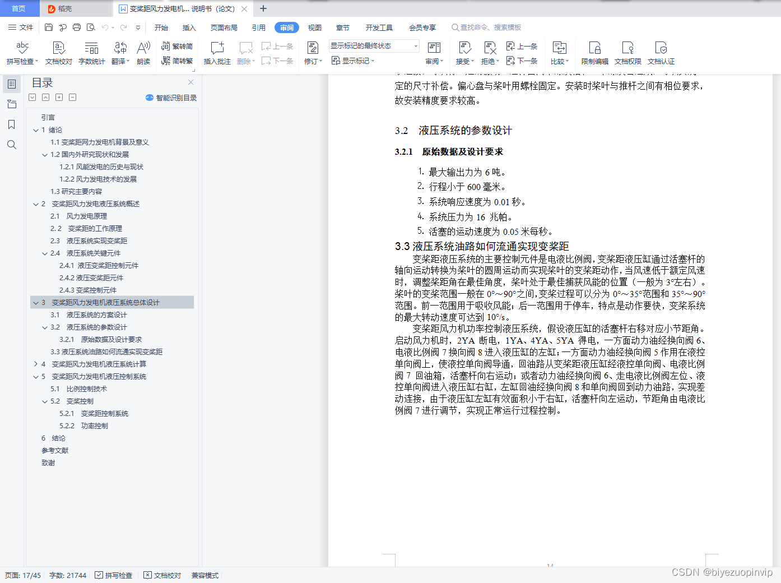Open 字数统计 word count

91,52
